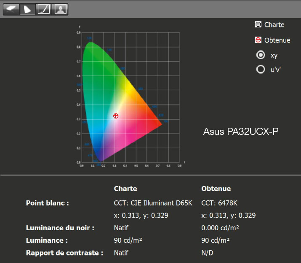301x263 pixels.
Task: Select the xy radio button
Action: (x=261, y=55)
